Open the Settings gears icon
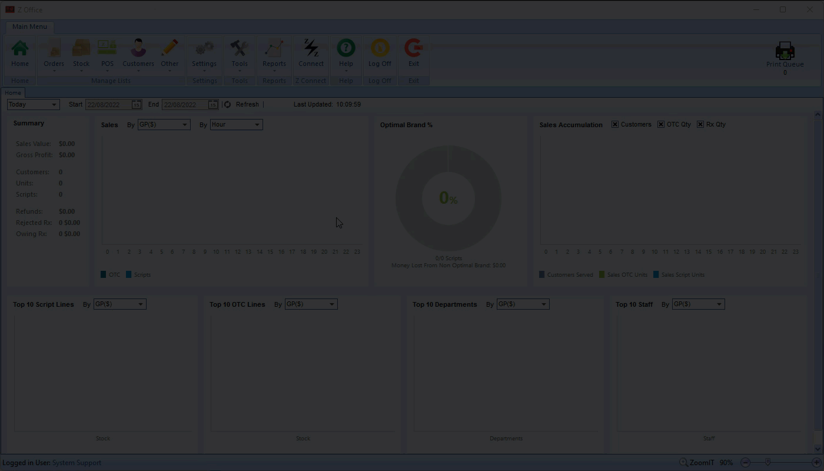Viewport: 824px width, 471px height. point(204,48)
